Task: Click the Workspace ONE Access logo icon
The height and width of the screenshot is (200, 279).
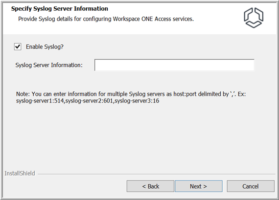Action: pos(254,18)
